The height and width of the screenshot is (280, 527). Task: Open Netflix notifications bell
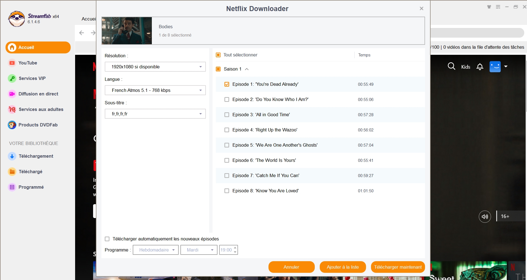[480, 67]
